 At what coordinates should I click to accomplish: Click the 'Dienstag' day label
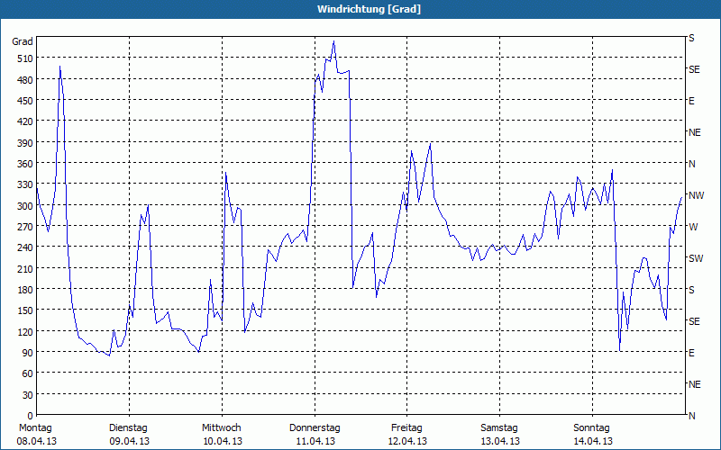tap(128, 428)
